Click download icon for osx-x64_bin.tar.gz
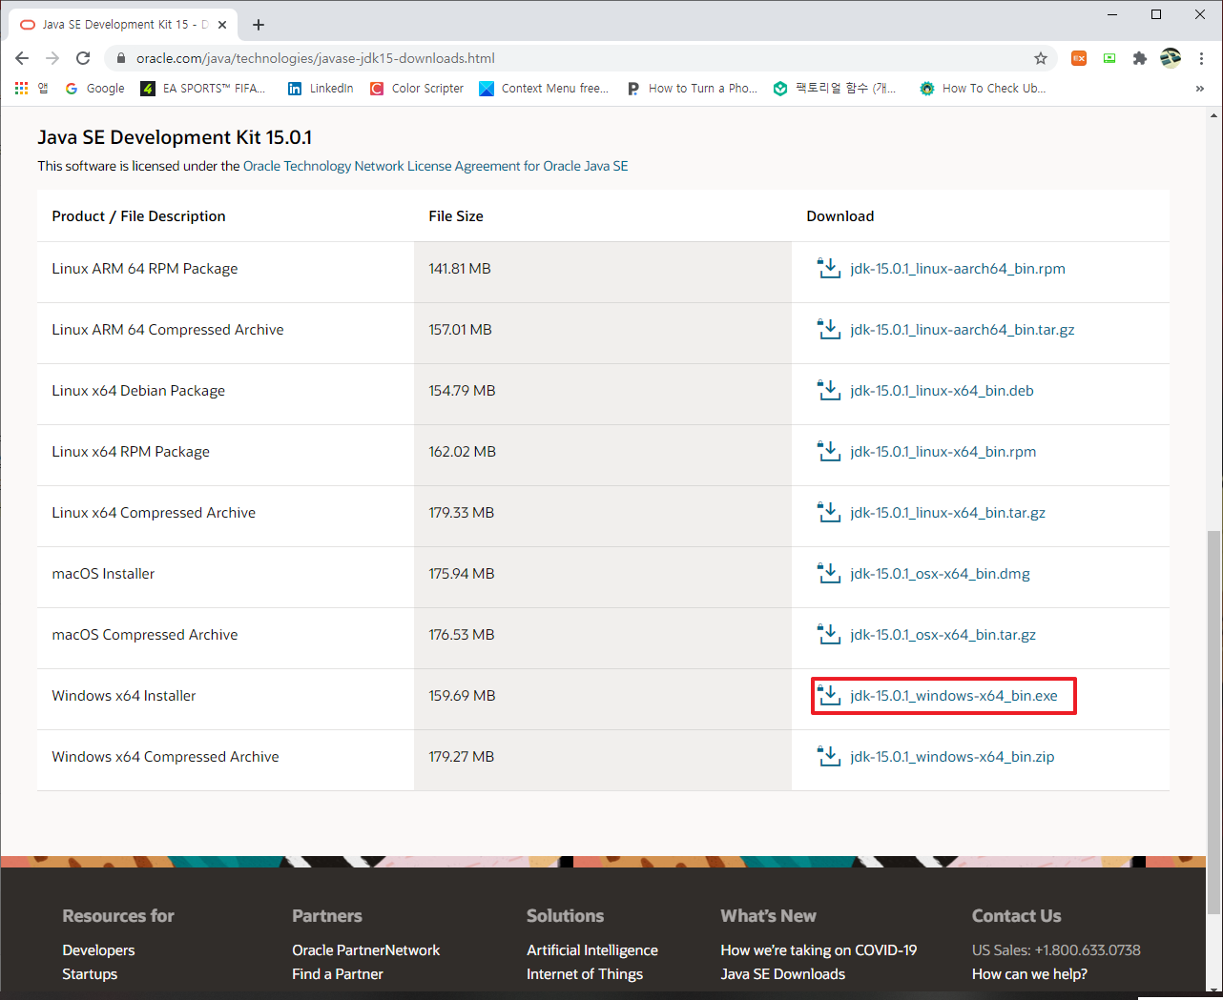Screen dimensions: 1223x1000 829,634
